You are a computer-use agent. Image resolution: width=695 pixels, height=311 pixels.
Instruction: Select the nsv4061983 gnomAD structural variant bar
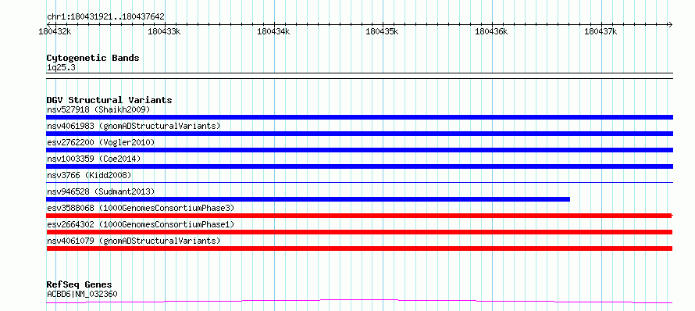[x=359, y=134]
